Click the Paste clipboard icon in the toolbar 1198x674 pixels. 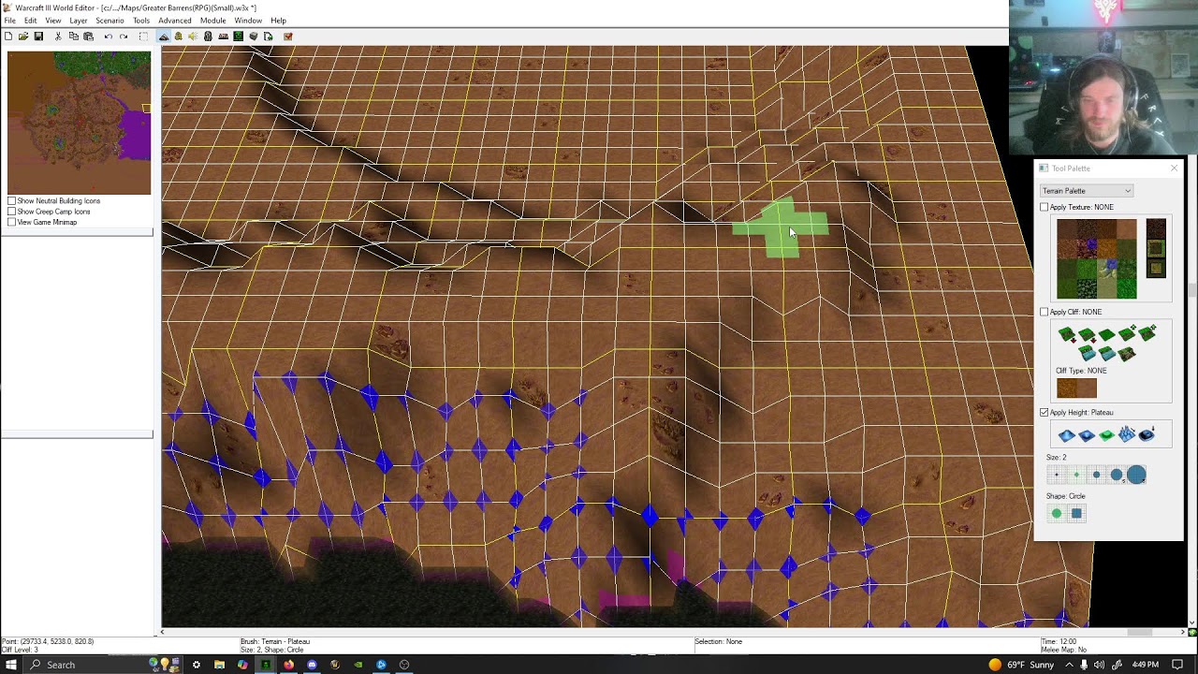(x=88, y=37)
